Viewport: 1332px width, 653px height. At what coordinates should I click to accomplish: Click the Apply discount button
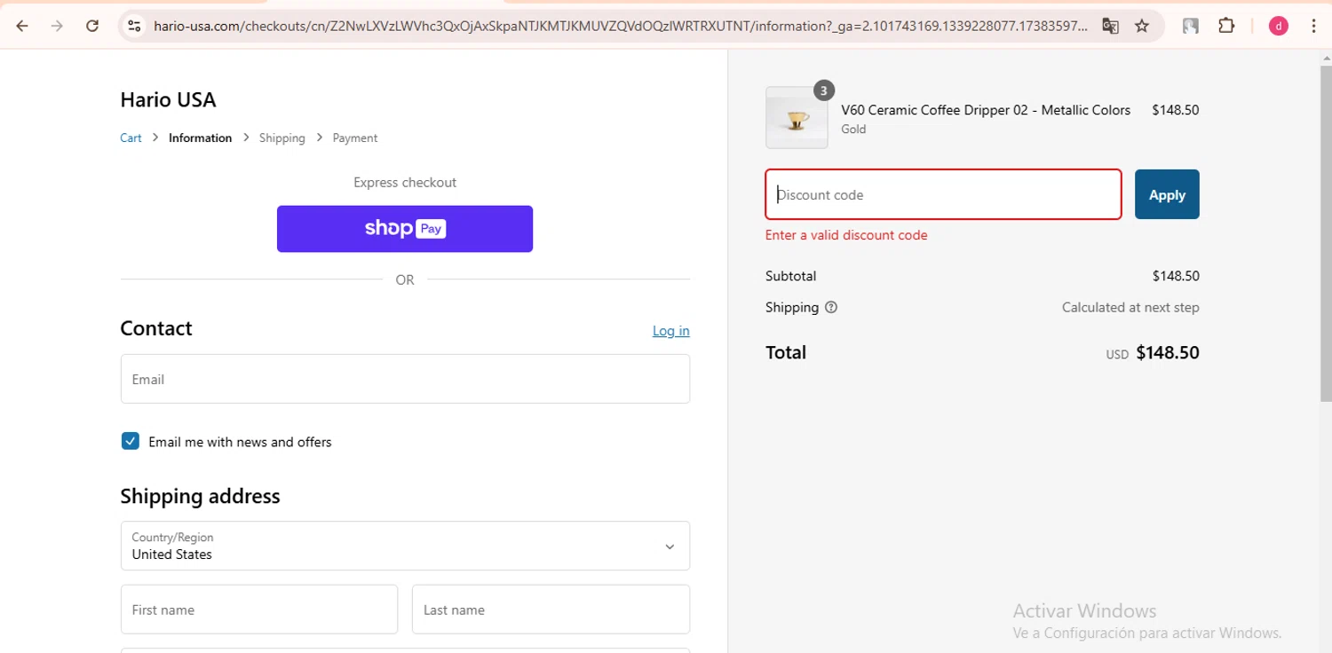tap(1167, 194)
